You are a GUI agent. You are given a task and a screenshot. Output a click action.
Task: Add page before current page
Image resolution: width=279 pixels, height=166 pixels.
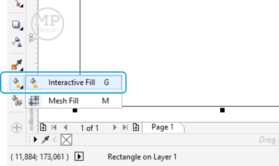[43, 127]
